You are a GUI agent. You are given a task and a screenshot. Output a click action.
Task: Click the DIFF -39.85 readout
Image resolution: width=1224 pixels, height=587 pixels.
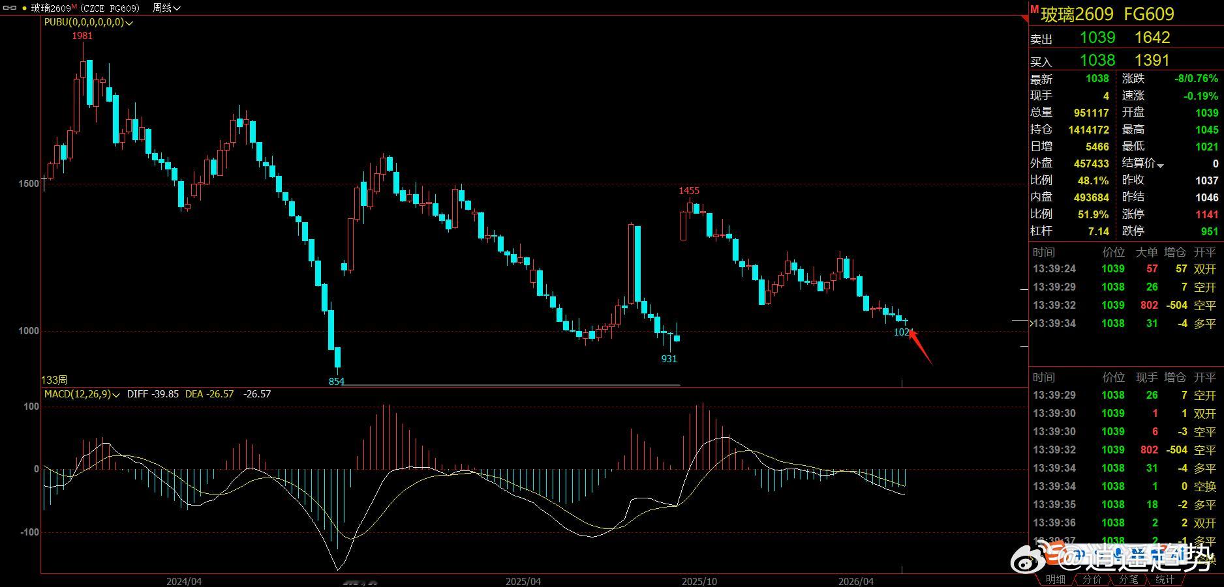tap(153, 394)
